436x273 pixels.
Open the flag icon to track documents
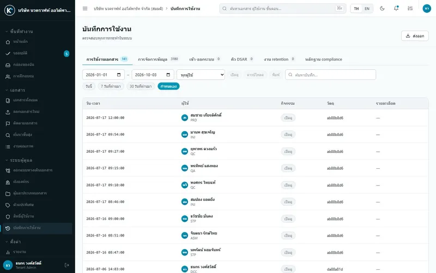8,123
